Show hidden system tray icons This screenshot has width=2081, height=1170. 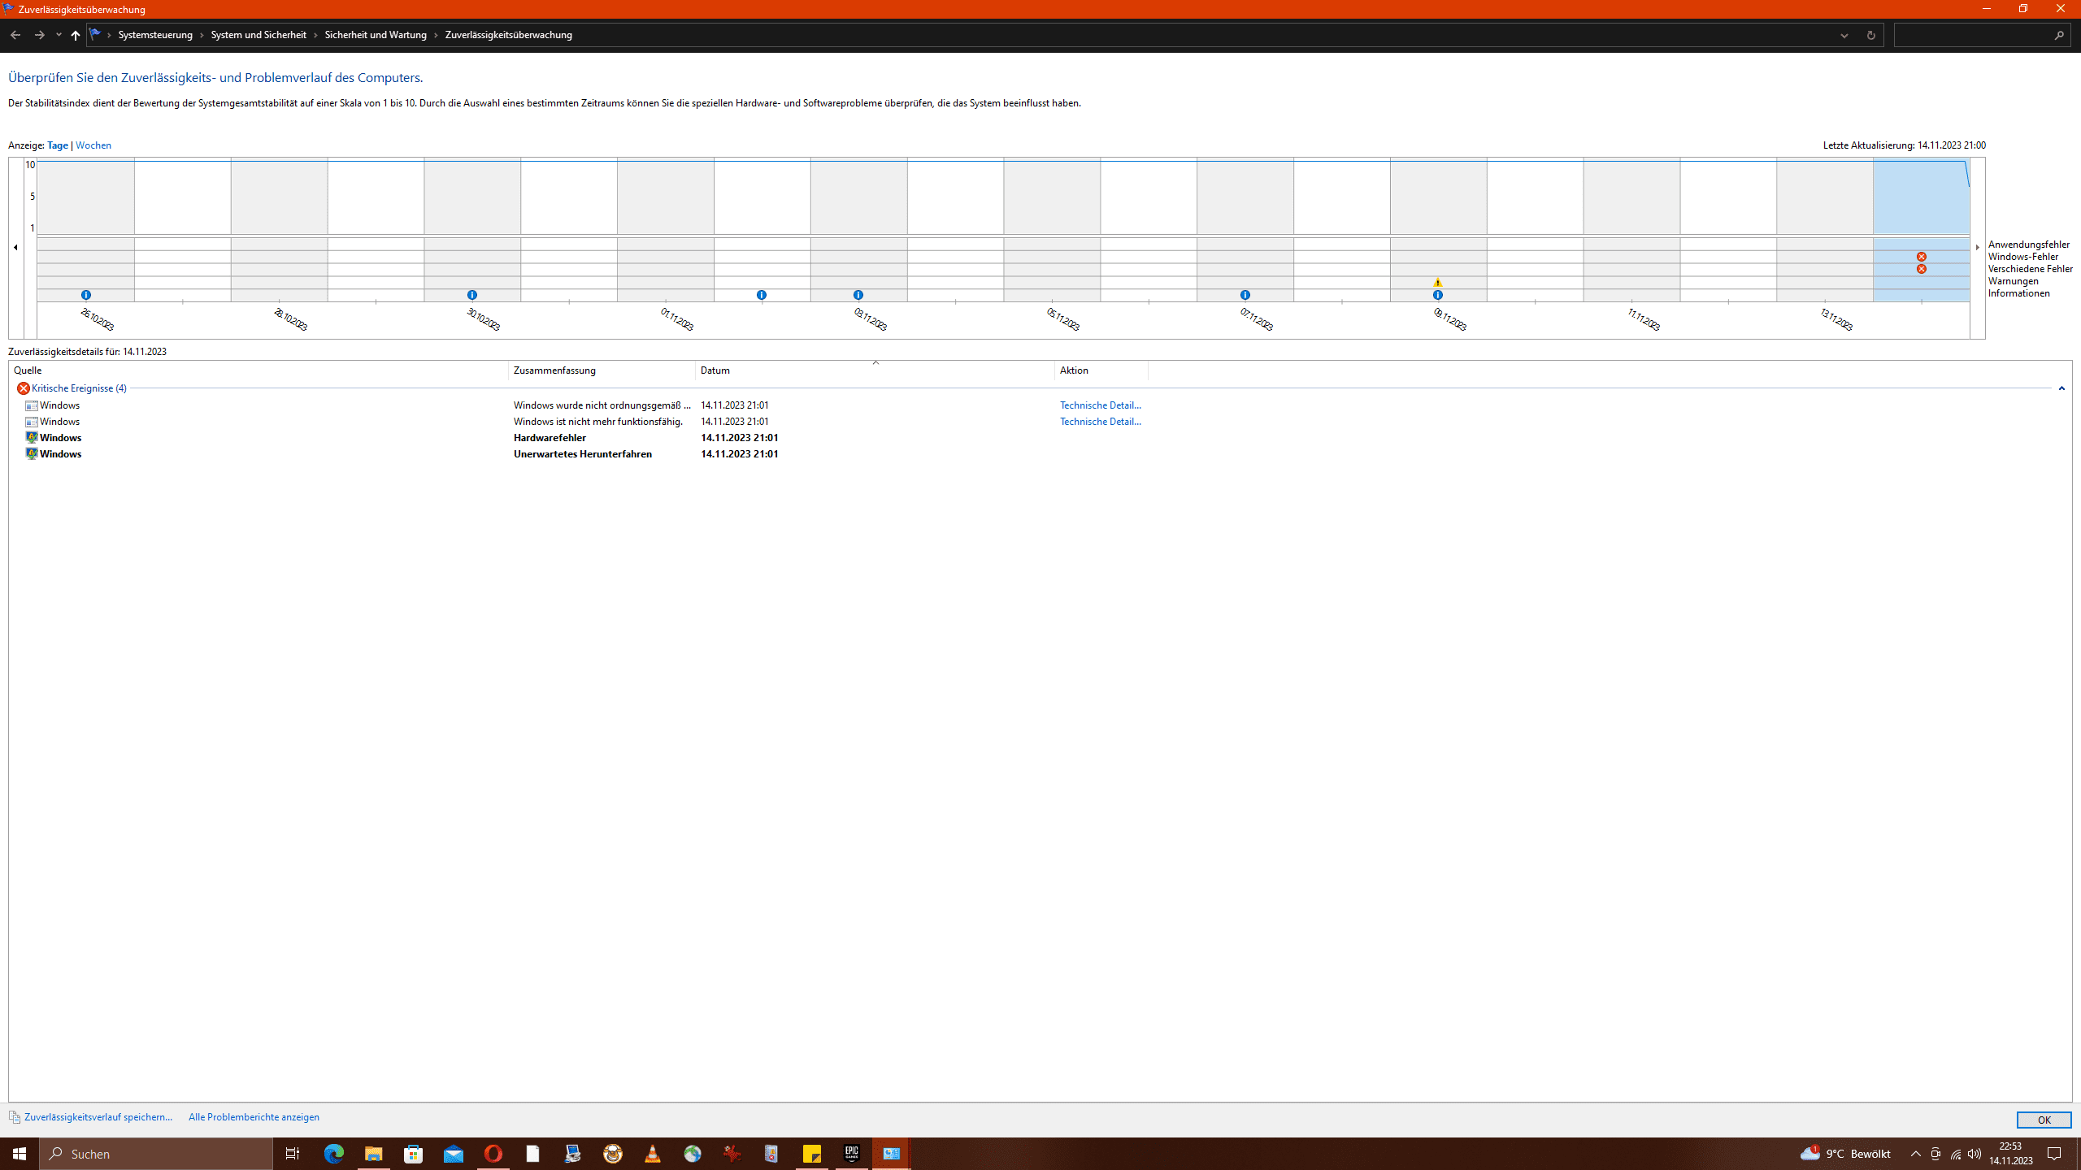point(1916,1154)
